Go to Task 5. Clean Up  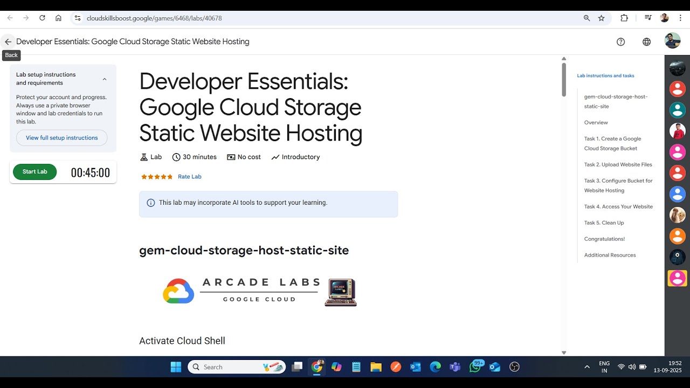click(604, 223)
